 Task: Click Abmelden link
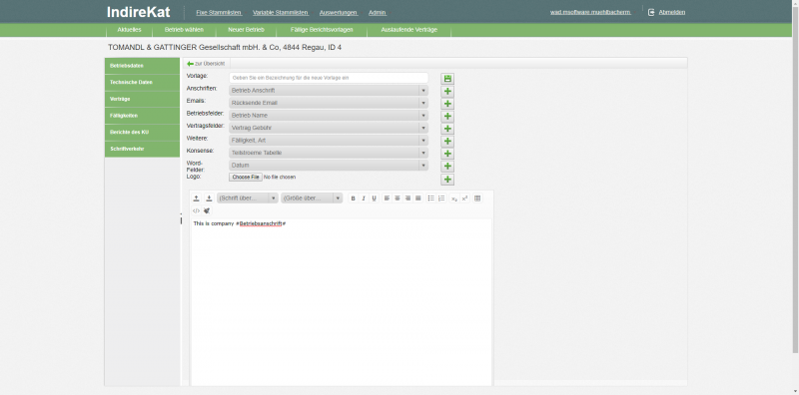click(671, 12)
